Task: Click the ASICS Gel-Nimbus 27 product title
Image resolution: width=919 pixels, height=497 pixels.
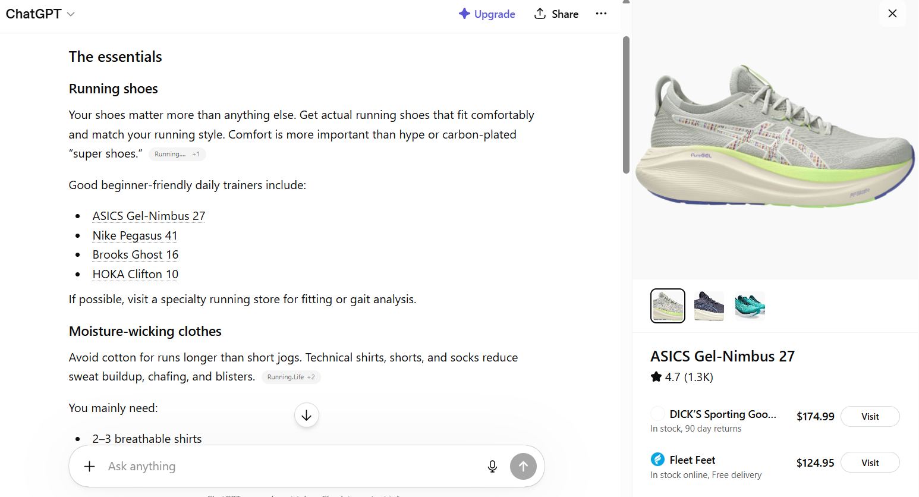Action: [x=722, y=356]
